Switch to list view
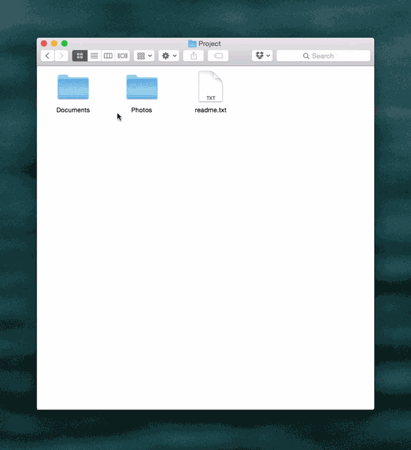411x450 pixels. pyautogui.click(x=94, y=55)
